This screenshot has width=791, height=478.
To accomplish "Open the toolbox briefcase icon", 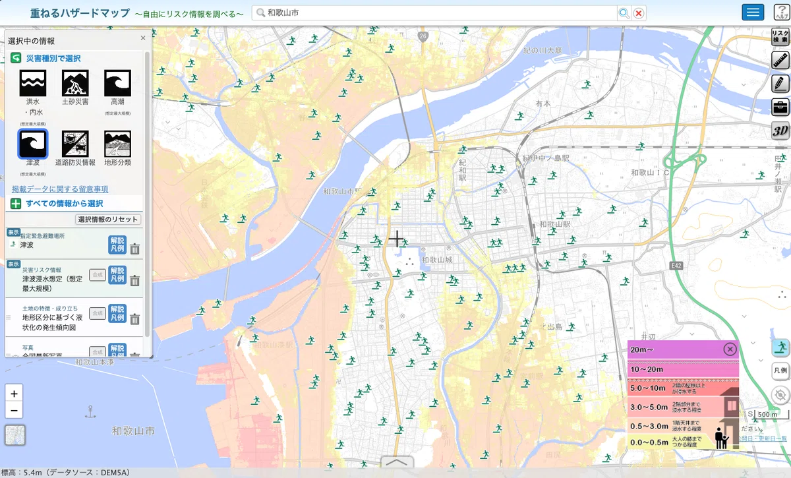I will pyautogui.click(x=780, y=107).
